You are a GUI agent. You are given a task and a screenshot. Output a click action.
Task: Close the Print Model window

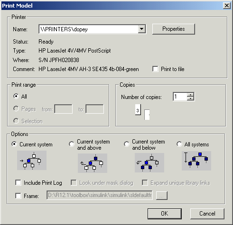[x=227, y=6]
